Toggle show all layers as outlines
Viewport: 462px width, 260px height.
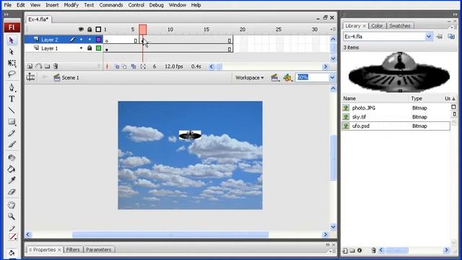98,30
